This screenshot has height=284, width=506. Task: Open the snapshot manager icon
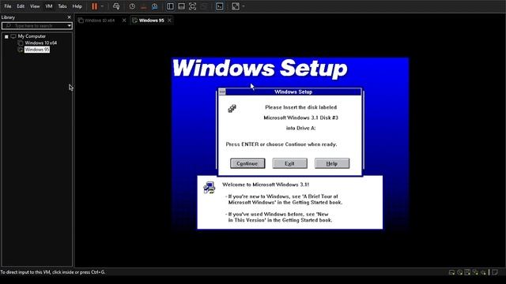coord(155,6)
